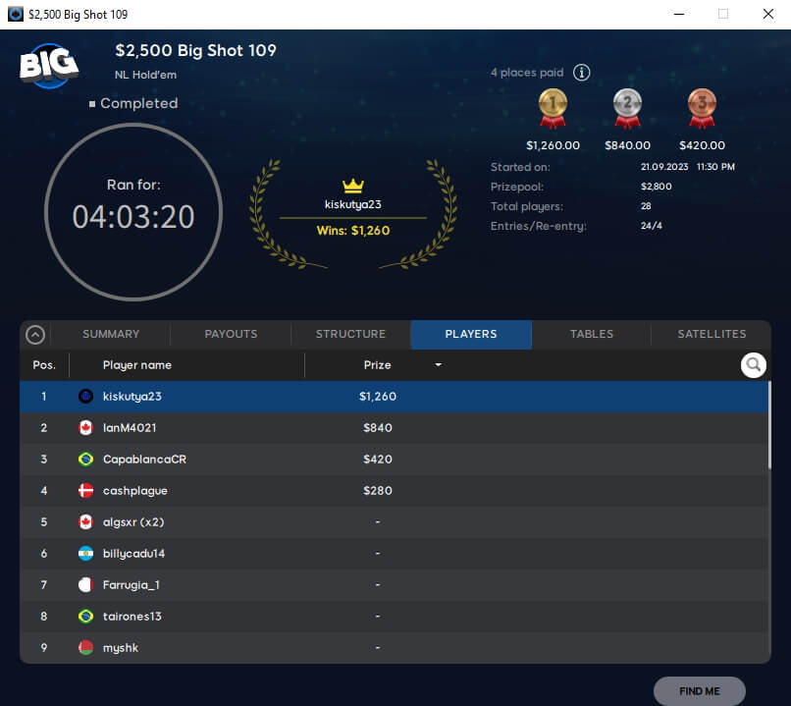Image resolution: width=791 pixels, height=706 pixels.
Task: Click the Brazilian flag next to tairones13
Action: [x=85, y=617]
